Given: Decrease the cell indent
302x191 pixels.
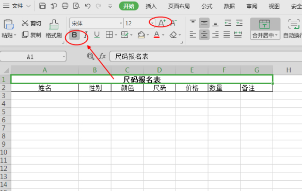Looking at the screenshot, I should 228,23.
